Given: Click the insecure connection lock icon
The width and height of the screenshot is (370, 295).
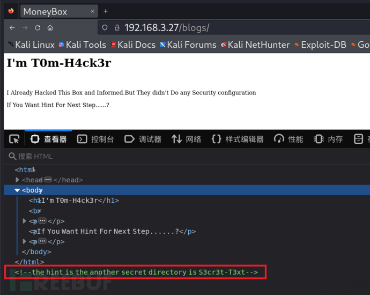Looking at the screenshot, I should click(x=117, y=28).
